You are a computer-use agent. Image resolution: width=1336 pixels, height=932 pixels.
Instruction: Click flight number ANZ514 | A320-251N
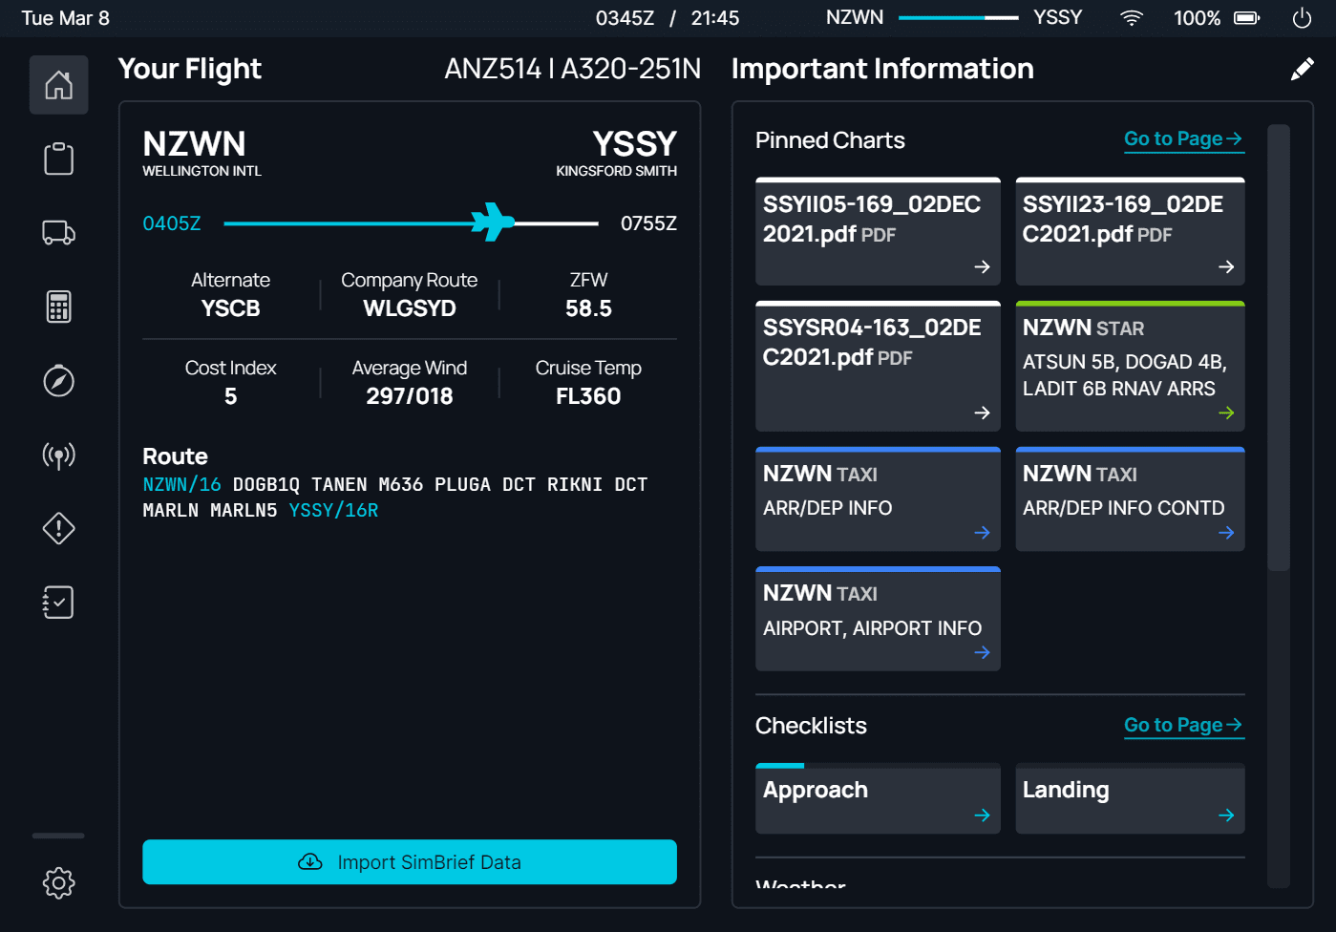(572, 69)
